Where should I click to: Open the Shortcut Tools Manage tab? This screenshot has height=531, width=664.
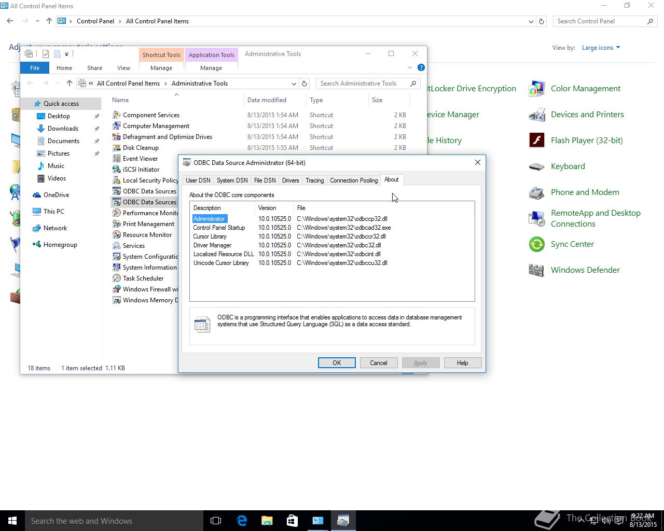[161, 68]
